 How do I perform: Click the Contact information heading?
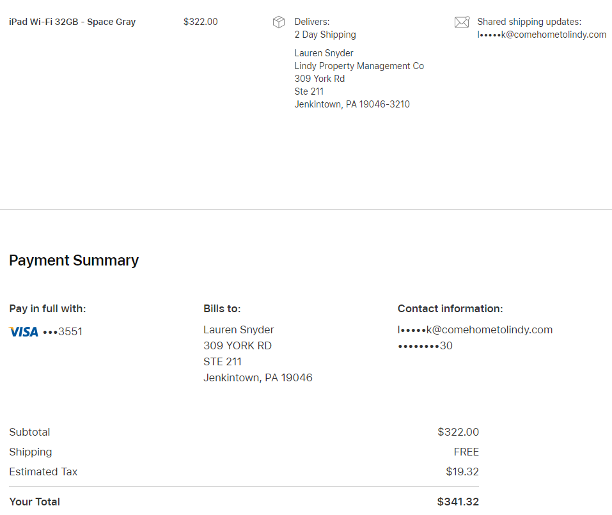click(x=450, y=308)
